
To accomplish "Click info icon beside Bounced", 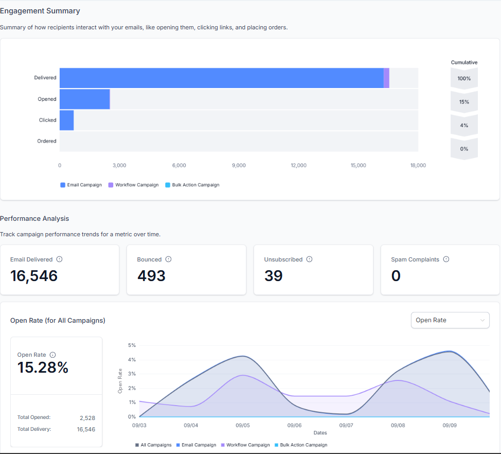I will 168,259.
